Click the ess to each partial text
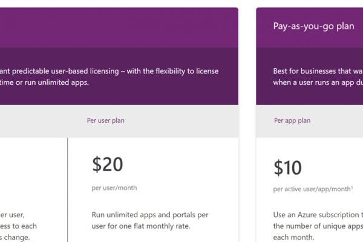The image size is (363, 242). click(18, 226)
